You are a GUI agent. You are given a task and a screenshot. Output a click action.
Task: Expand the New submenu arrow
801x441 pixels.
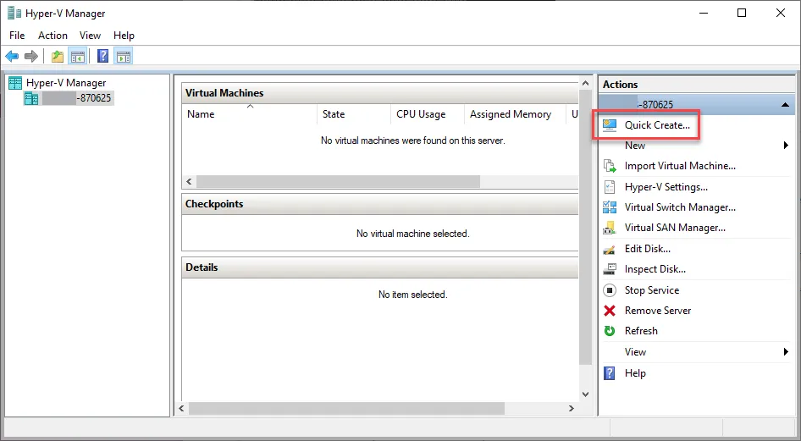click(787, 146)
